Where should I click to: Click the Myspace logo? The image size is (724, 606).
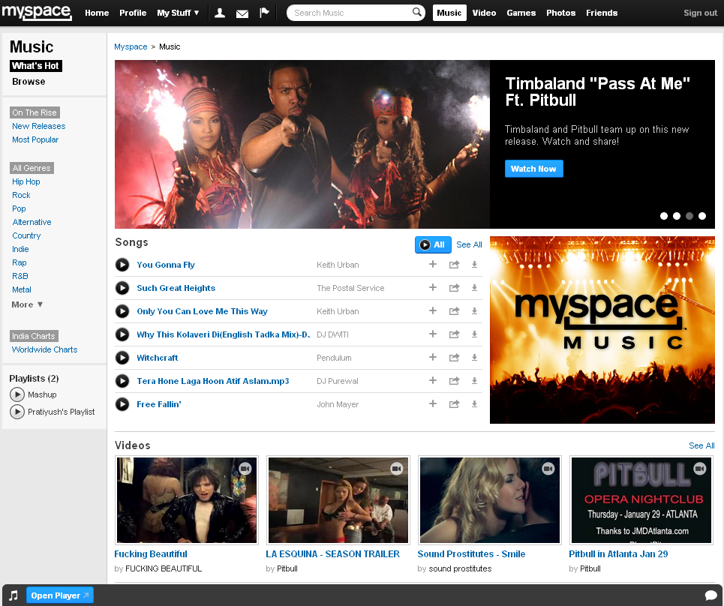[37, 11]
